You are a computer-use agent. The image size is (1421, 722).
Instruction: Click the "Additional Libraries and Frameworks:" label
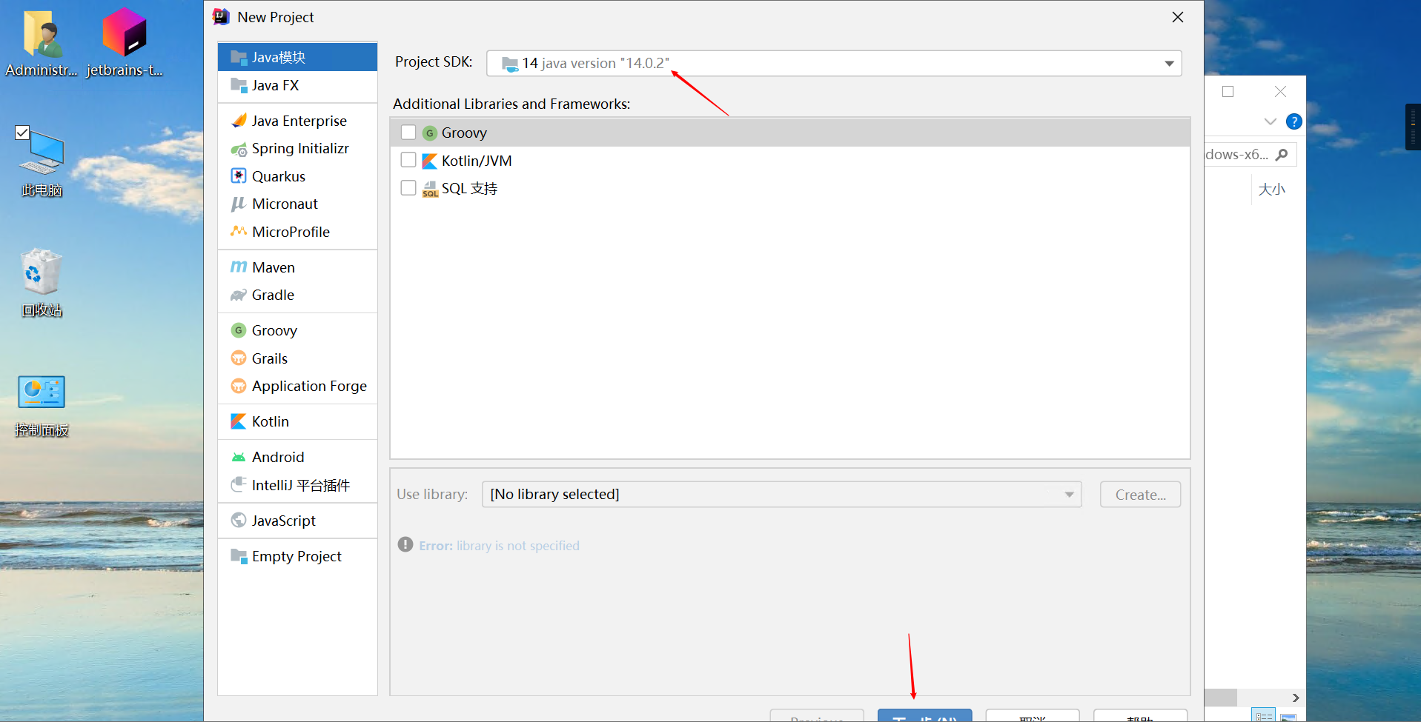511,104
